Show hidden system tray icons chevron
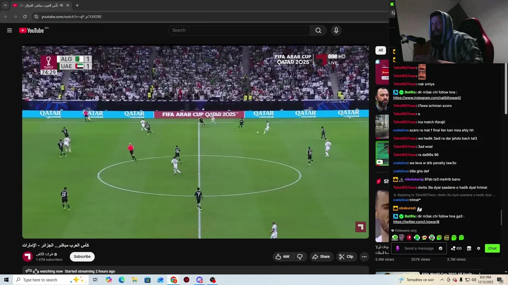 click(442, 280)
